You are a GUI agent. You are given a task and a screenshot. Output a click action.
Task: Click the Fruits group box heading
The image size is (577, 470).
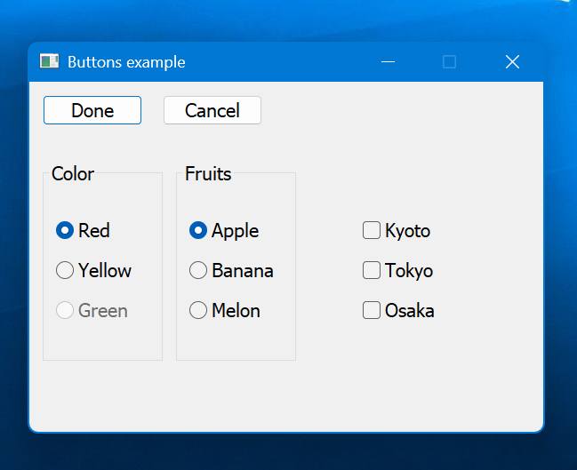208,173
